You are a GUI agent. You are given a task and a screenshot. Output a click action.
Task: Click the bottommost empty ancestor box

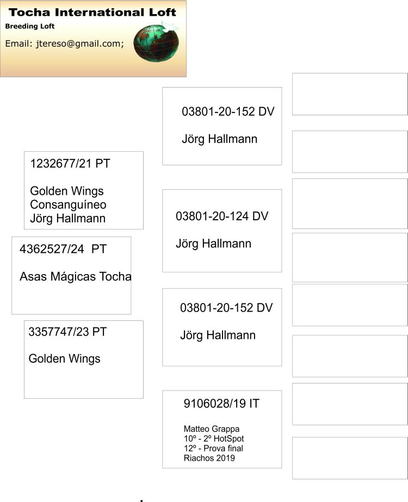[x=350, y=458]
